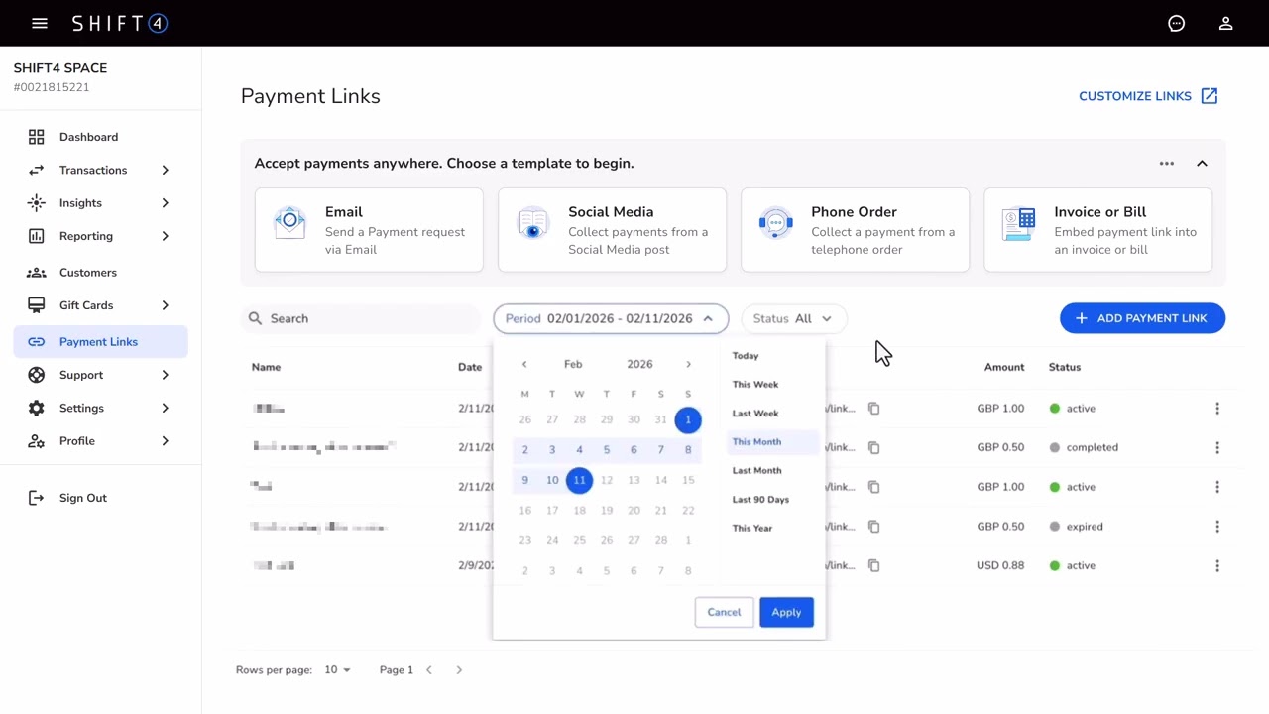Choose the Phone Order template card
Viewport: 1269px width, 714px height.
[855, 230]
